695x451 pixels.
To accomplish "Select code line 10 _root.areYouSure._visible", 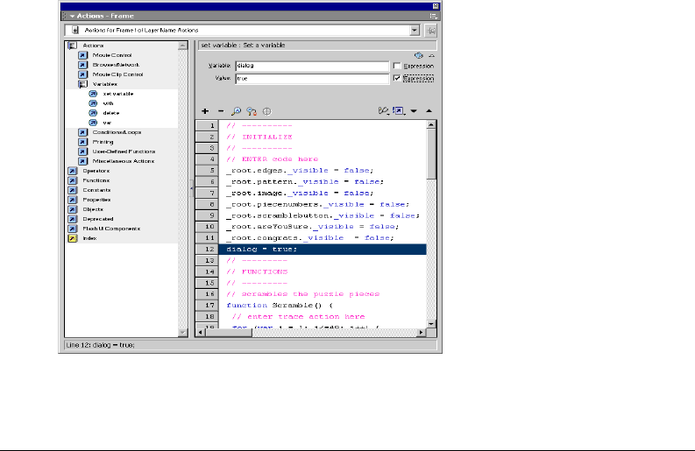I will click(313, 227).
